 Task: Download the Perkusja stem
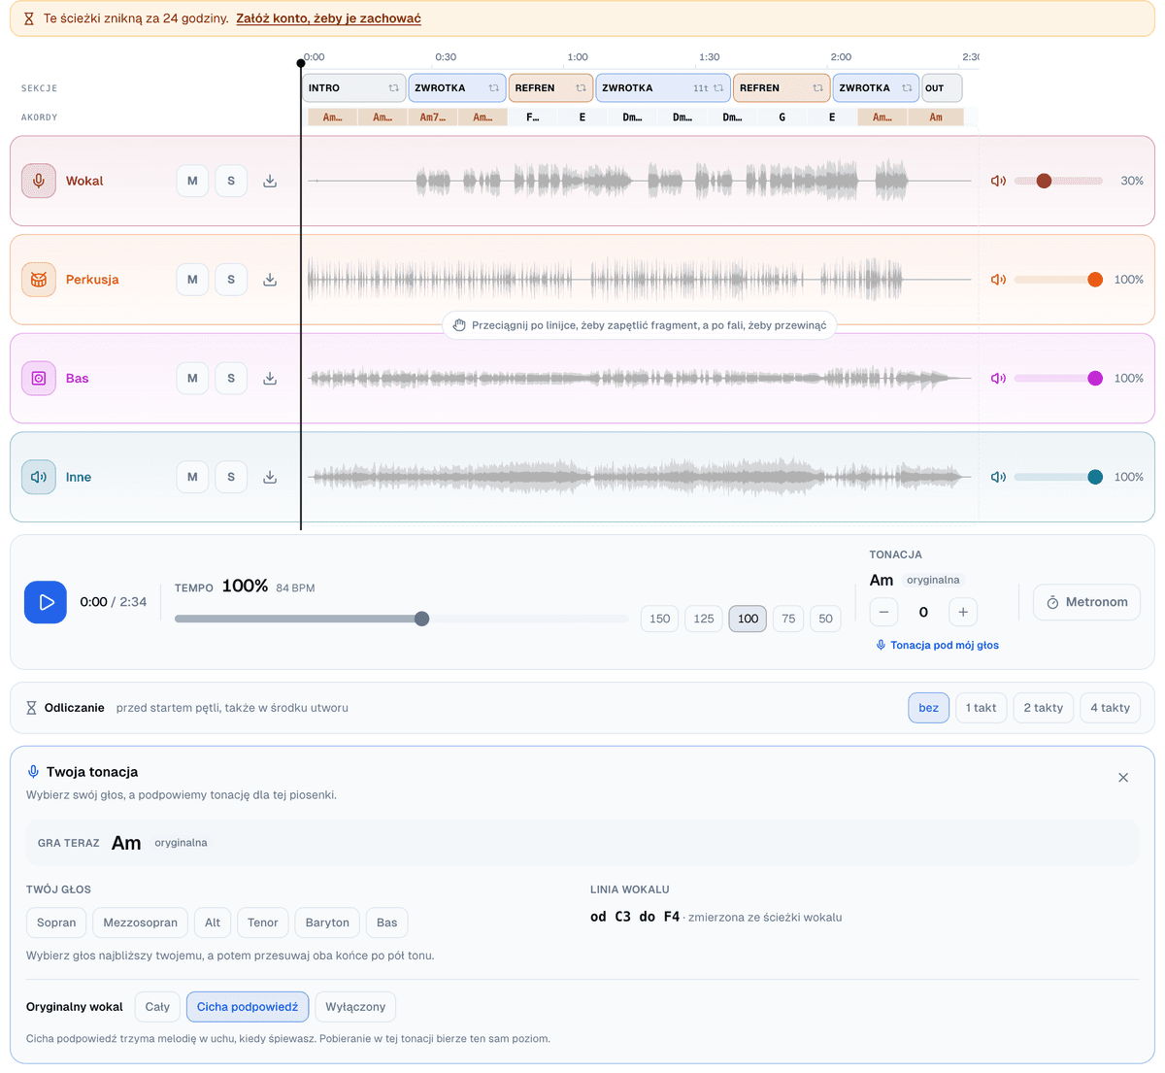click(270, 280)
